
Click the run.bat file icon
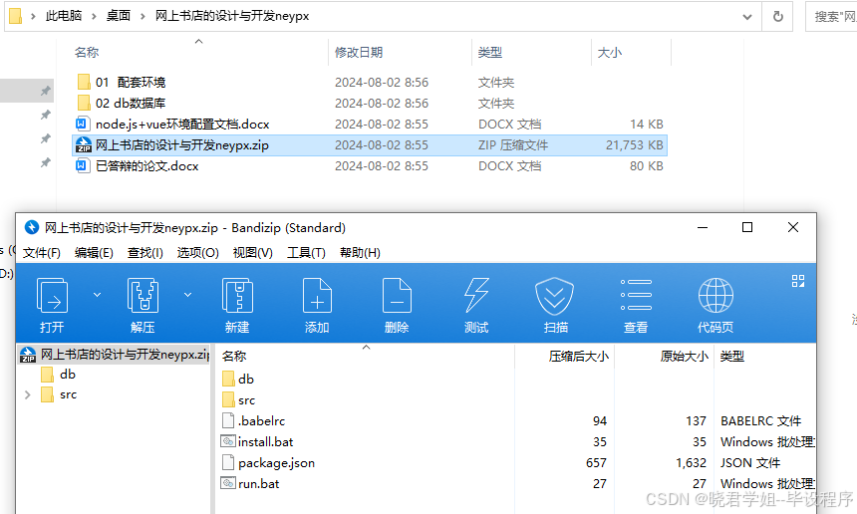pyautogui.click(x=228, y=483)
